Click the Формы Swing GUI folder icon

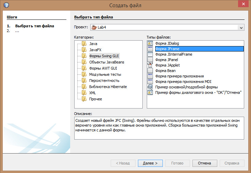84,56
